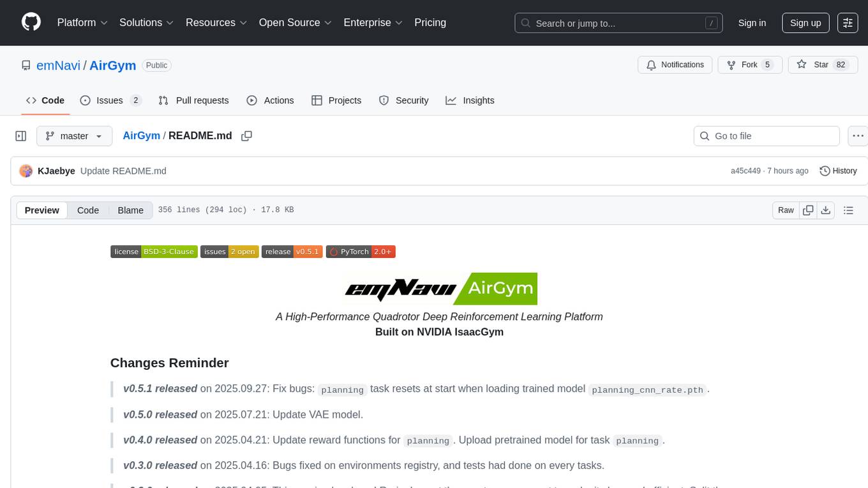868x488 pixels.
Task: Expand the Open Source menu
Action: tap(295, 22)
